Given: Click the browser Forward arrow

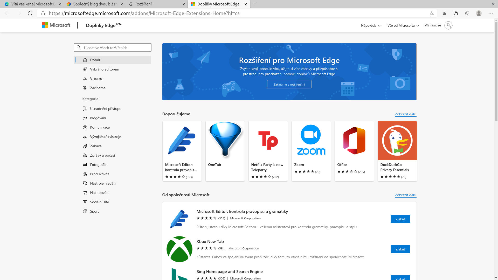Looking at the screenshot, I should (19, 13).
